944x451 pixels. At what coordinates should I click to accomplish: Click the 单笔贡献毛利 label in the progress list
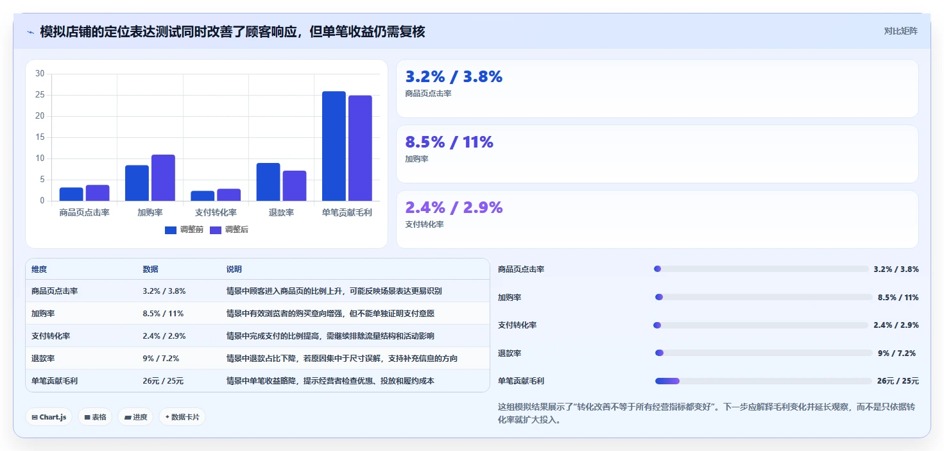click(521, 381)
